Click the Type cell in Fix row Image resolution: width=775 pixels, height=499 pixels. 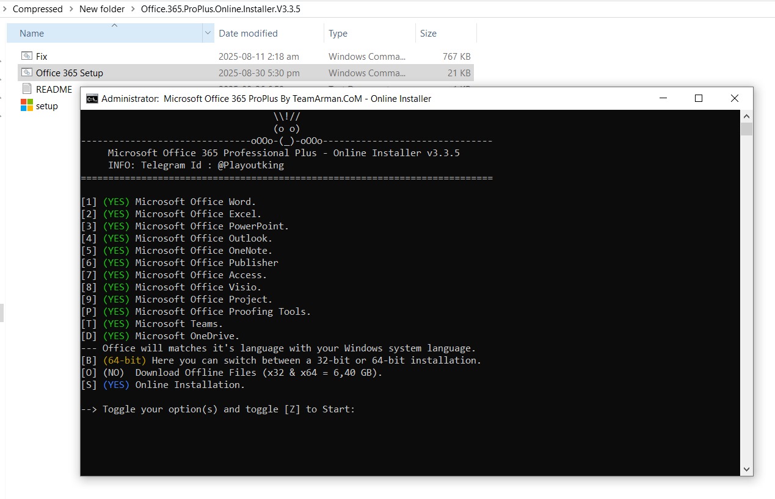click(367, 56)
